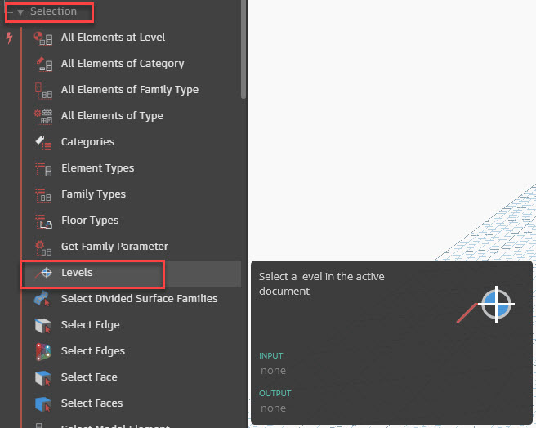This screenshot has height=428, width=536.
Task: Pick the Select Edge node
Action: click(91, 325)
